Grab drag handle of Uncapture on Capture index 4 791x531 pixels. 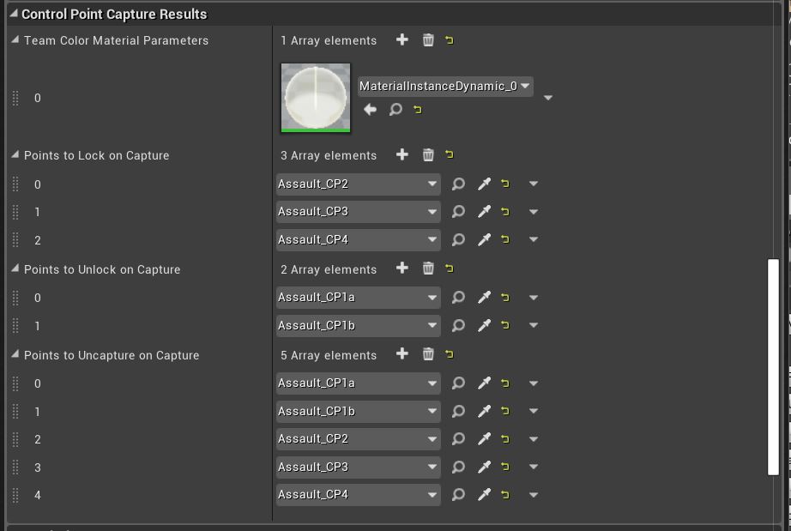pyautogui.click(x=15, y=495)
